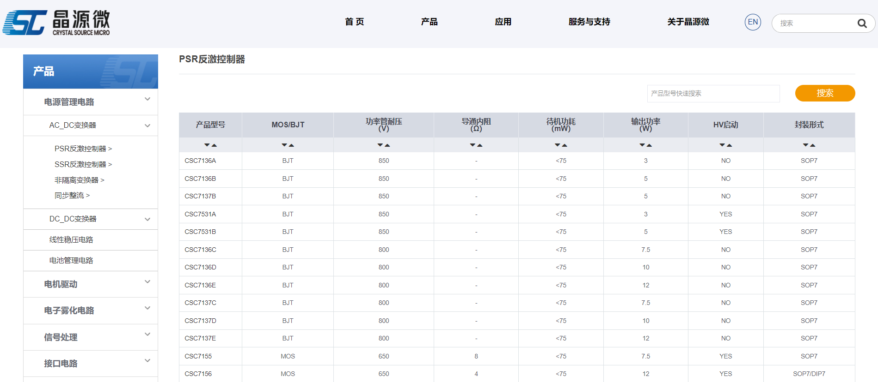Open the SSR反激控制器 sidebar link
The image size is (878, 382).
point(83,165)
